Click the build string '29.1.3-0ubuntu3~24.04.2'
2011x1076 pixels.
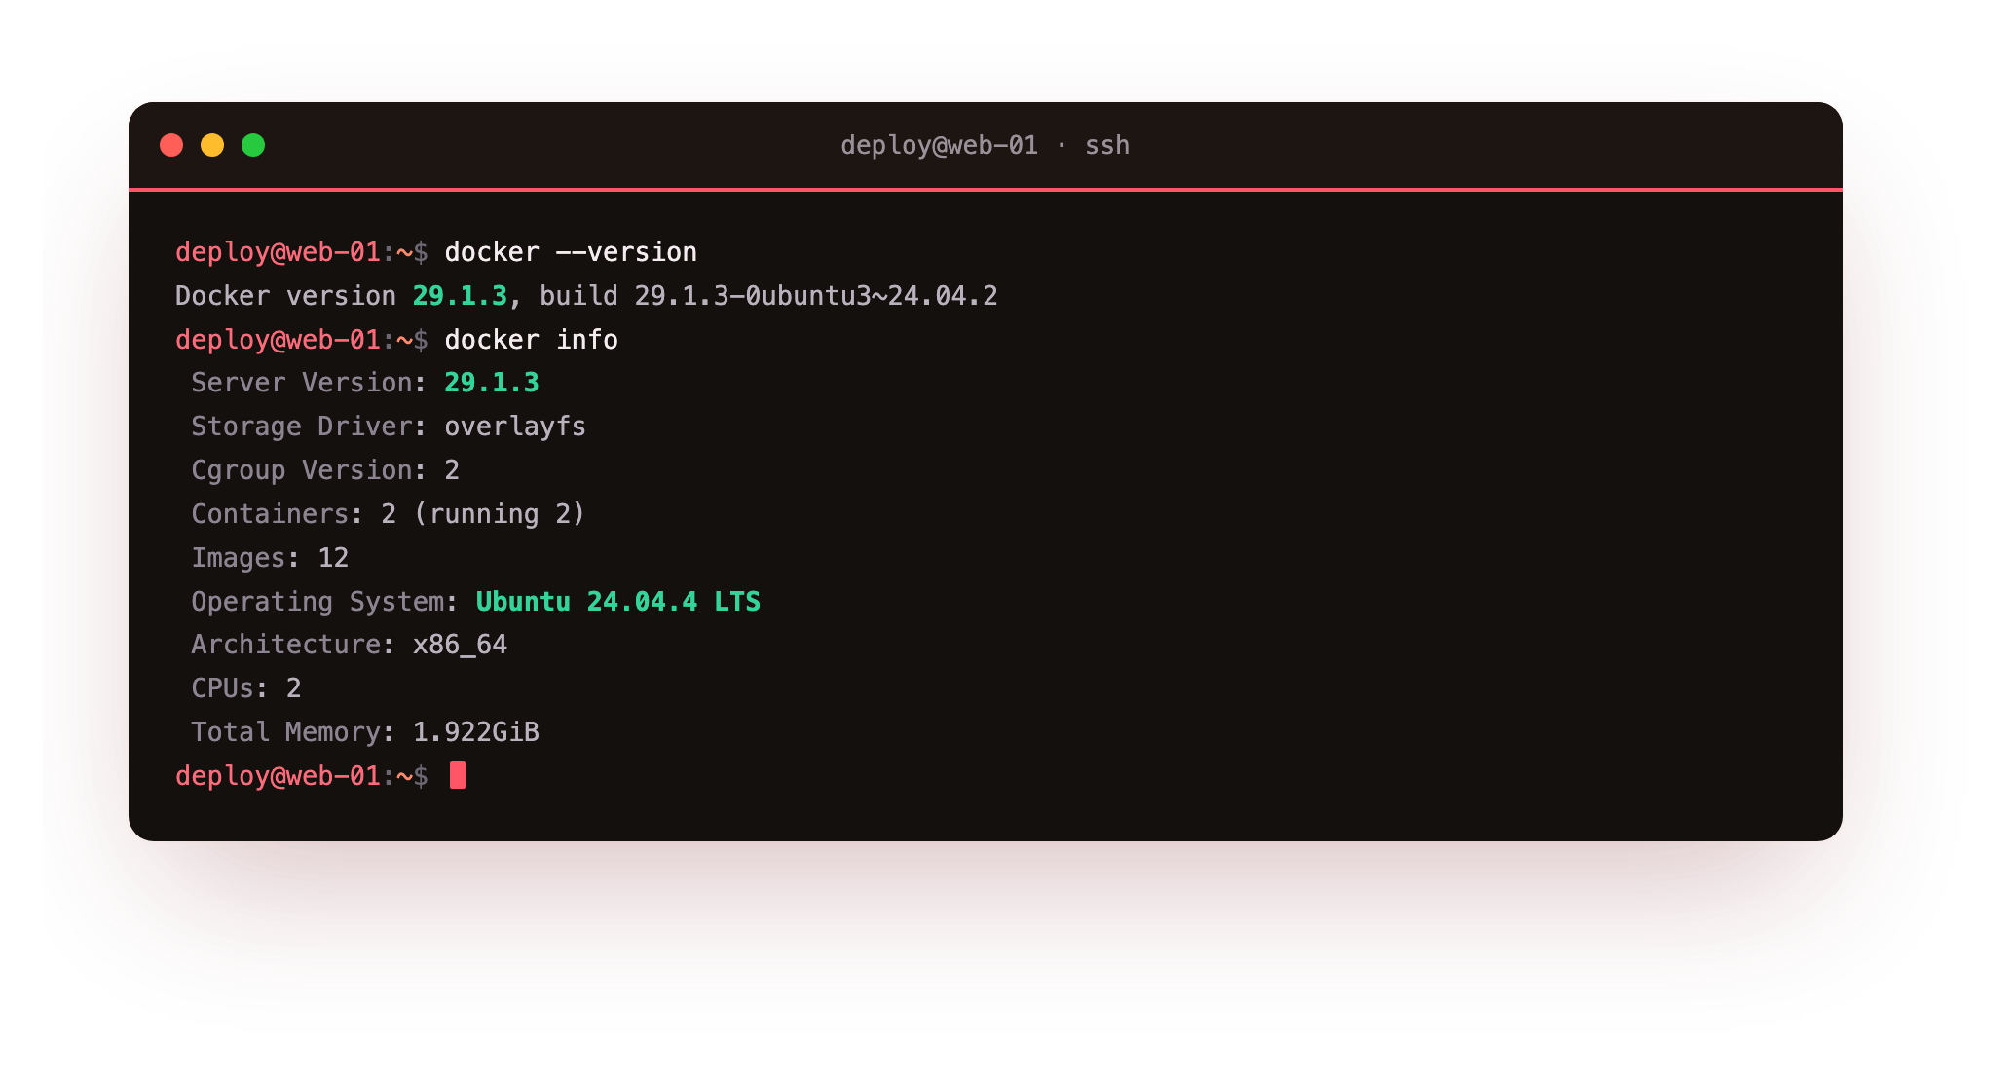tap(816, 296)
